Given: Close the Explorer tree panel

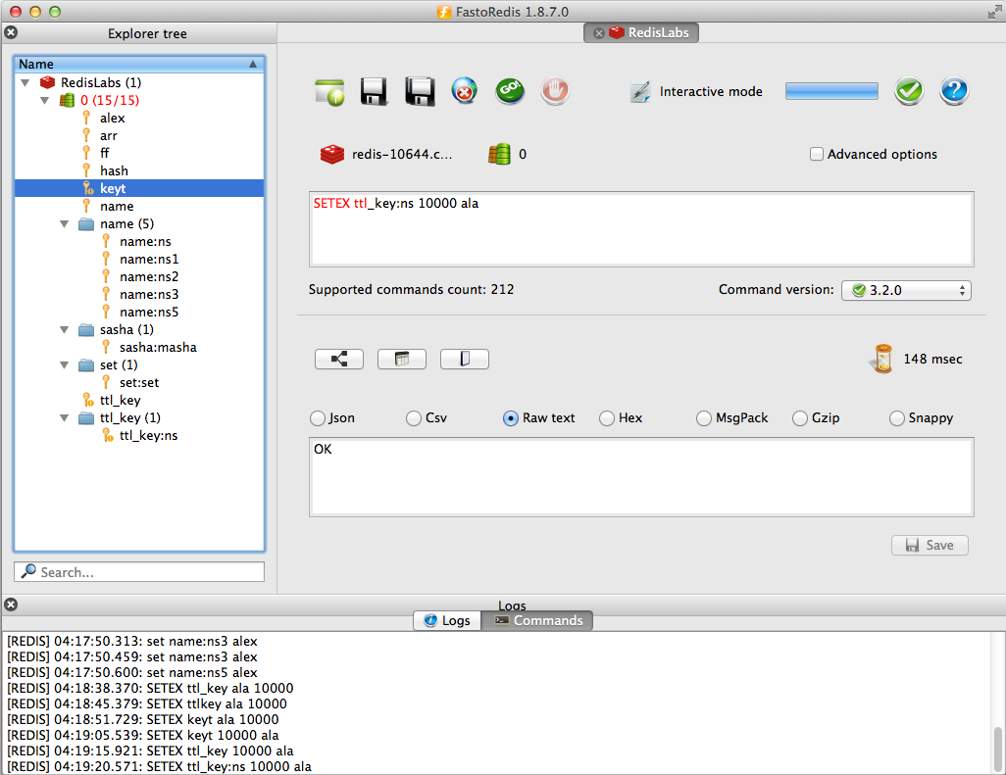Looking at the screenshot, I should tap(11, 32).
